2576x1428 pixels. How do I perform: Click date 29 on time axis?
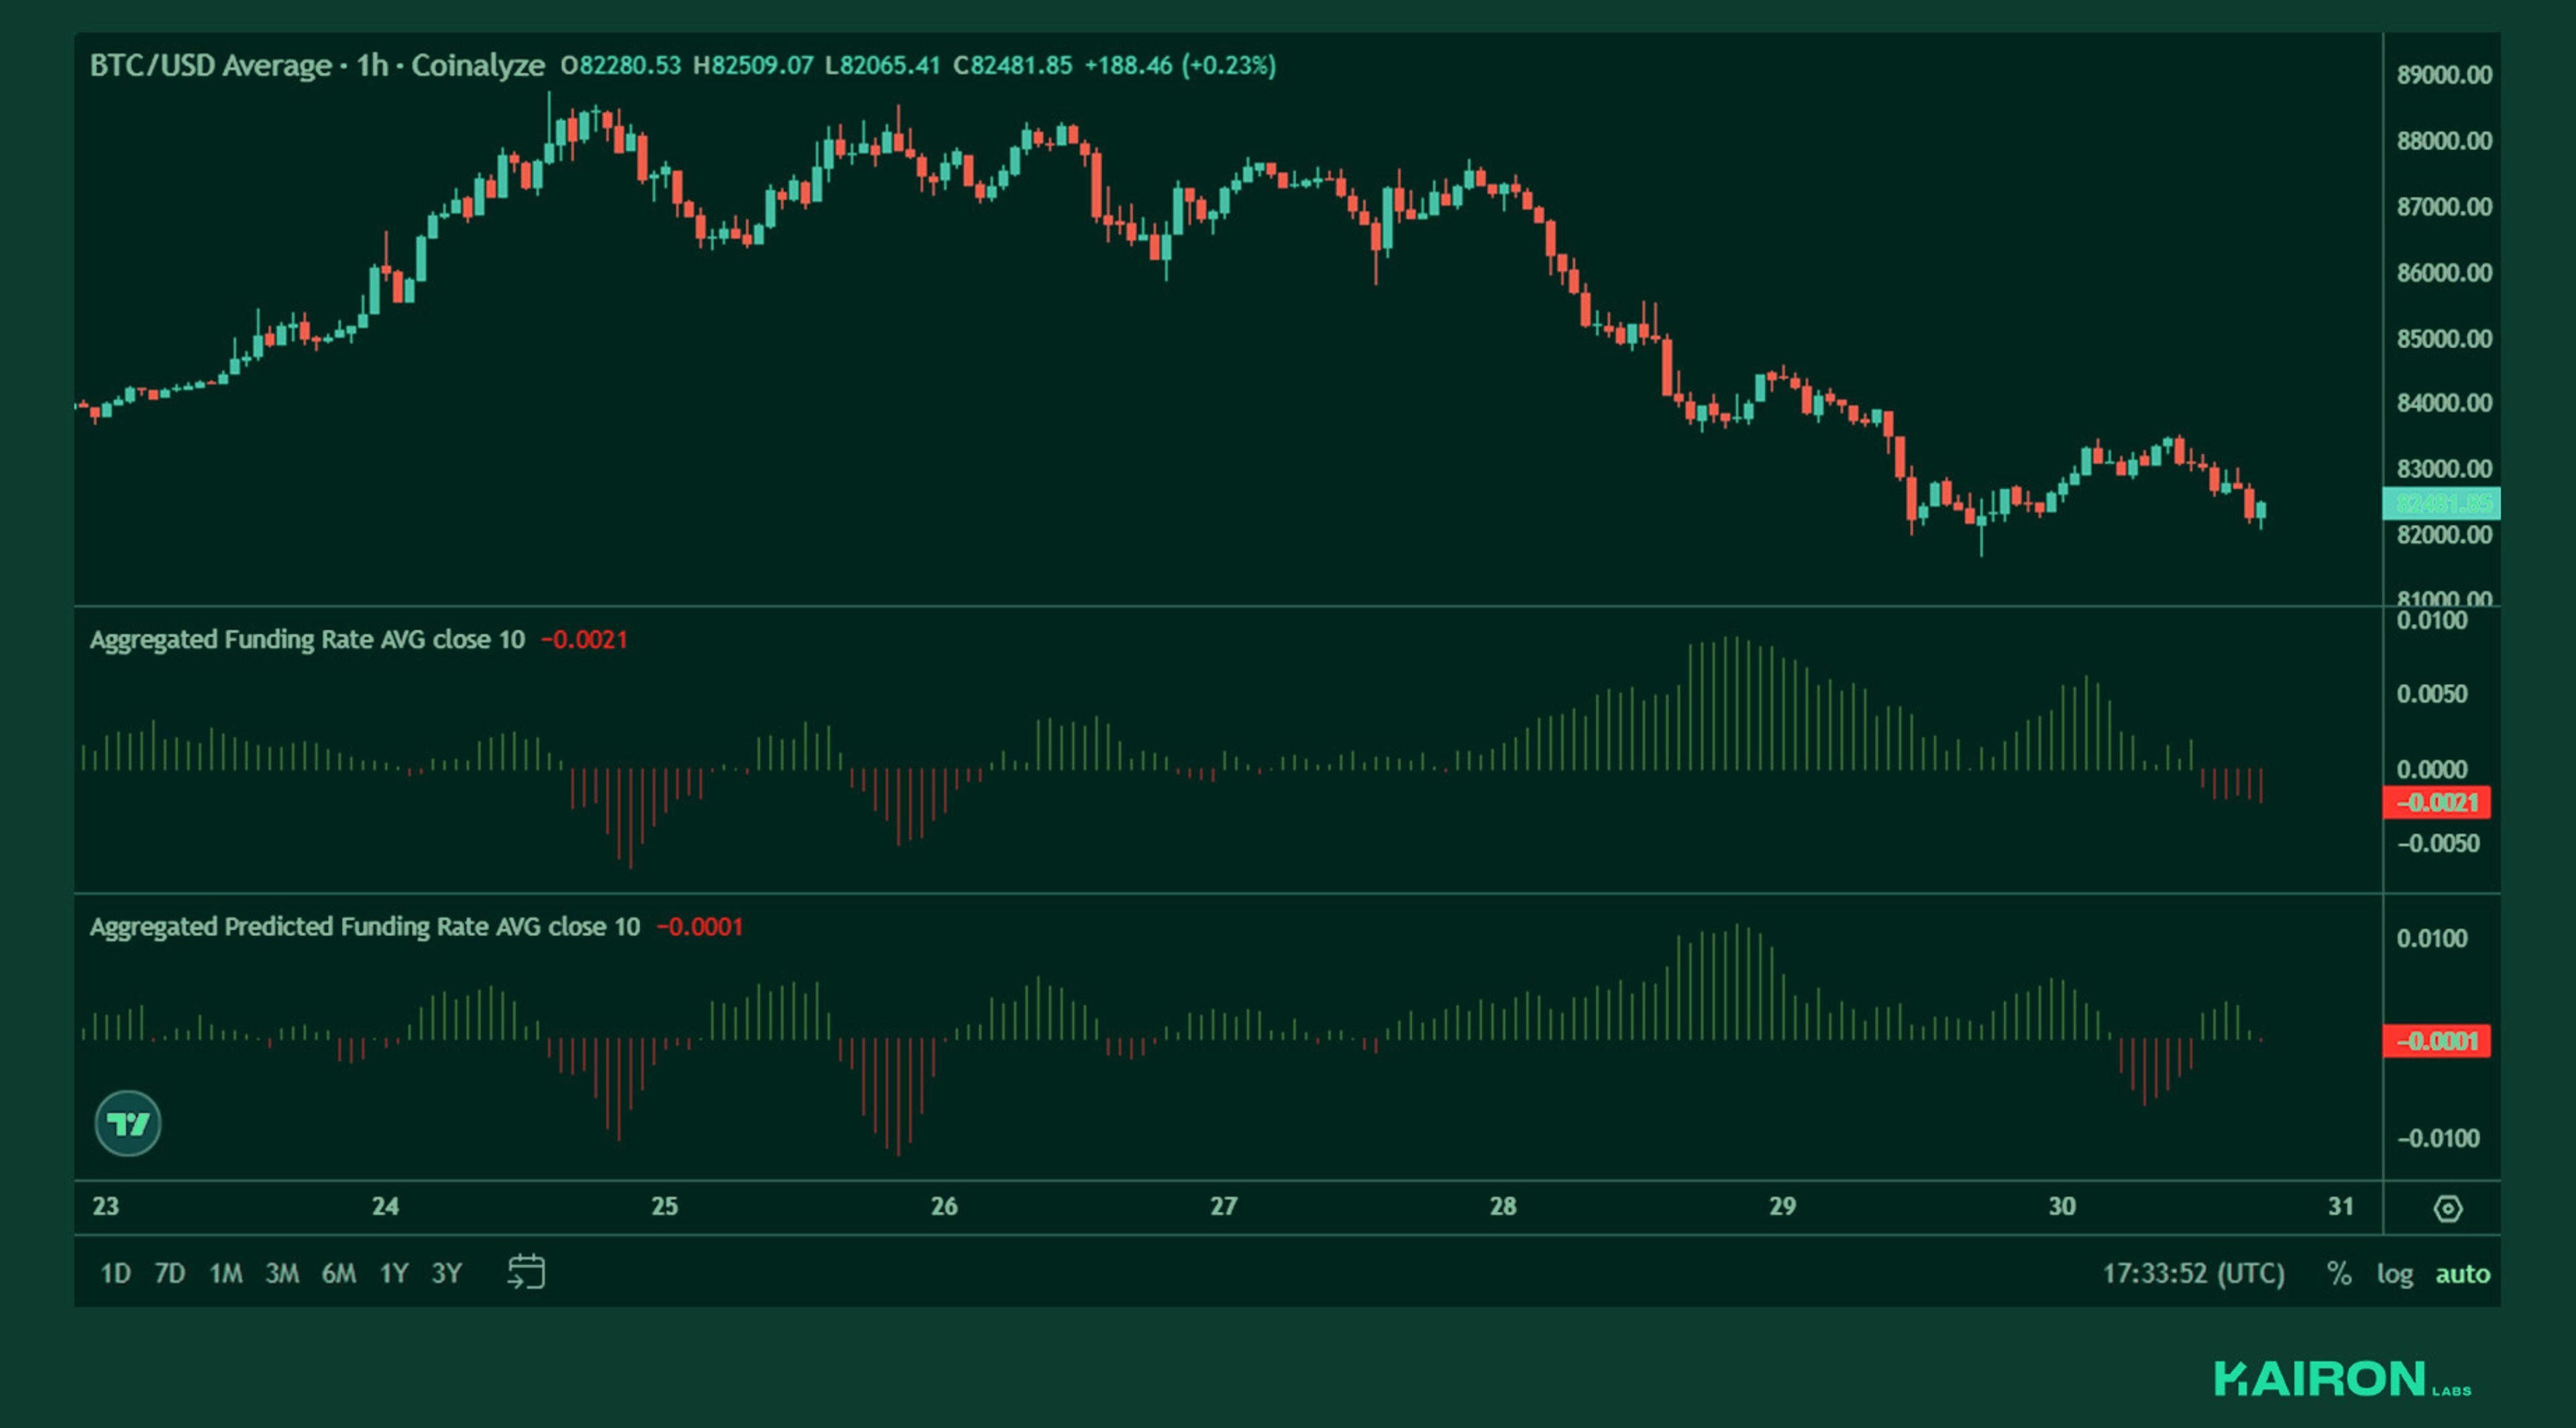[1782, 1206]
